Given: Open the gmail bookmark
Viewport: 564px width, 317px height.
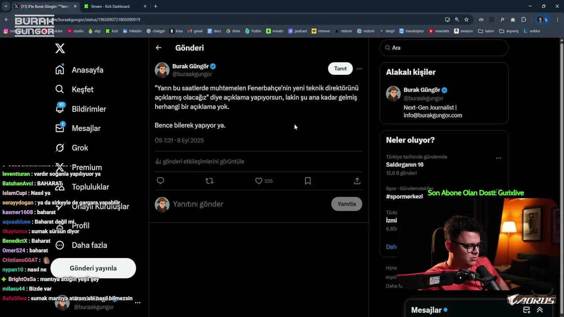Looking at the screenshot, I should pos(195,31).
